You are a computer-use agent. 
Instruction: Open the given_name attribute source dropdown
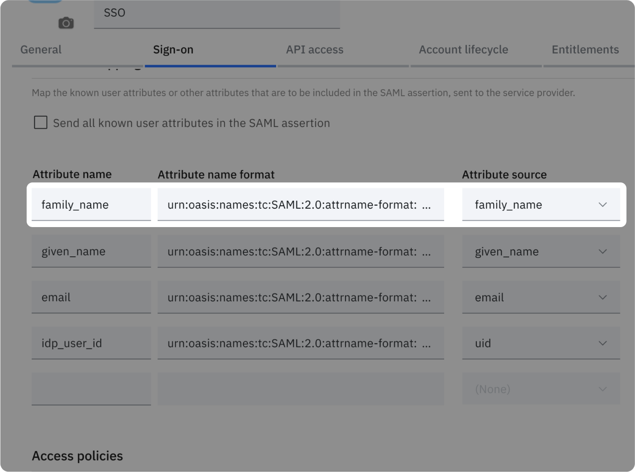pyautogui.click(x=541, y=251)
